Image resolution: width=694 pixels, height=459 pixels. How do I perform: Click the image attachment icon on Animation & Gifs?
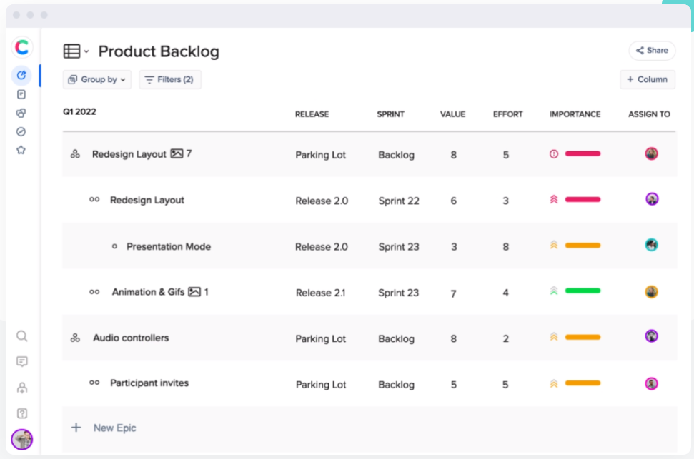pyautogui.click(x=194, y=292)
